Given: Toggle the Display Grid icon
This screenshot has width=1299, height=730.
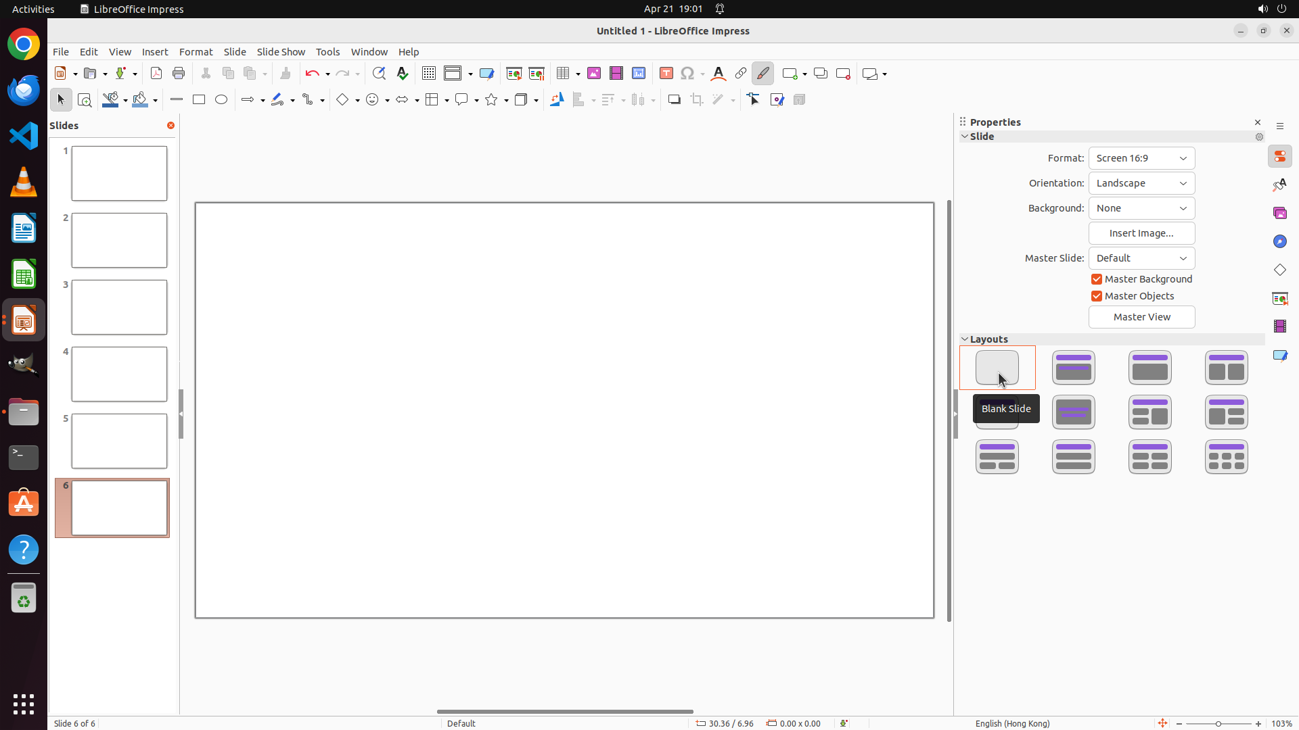Looking at the screenshot, I should pyautogui.click(x=429, y=74).
